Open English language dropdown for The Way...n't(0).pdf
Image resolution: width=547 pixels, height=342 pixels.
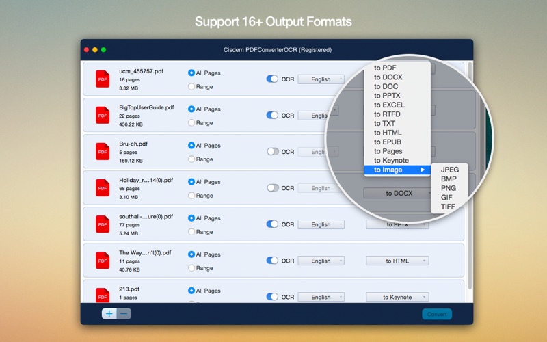coord(321,261)
